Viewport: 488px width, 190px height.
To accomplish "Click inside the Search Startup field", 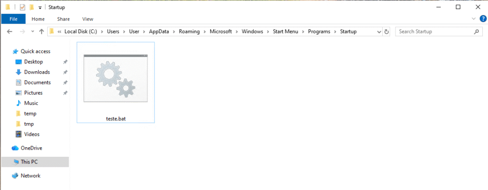I will [x=434, y=32].
